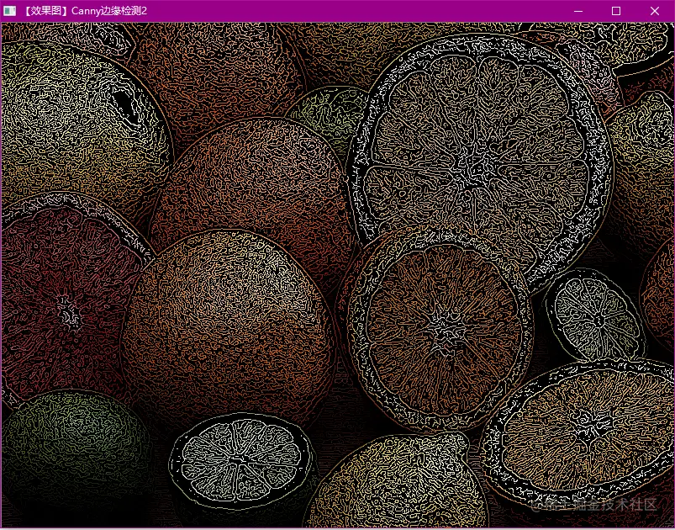This screenshot has width=675, height=530.
Task: Minimize the Canny边缘检测2 window
Action: [578, 11]
